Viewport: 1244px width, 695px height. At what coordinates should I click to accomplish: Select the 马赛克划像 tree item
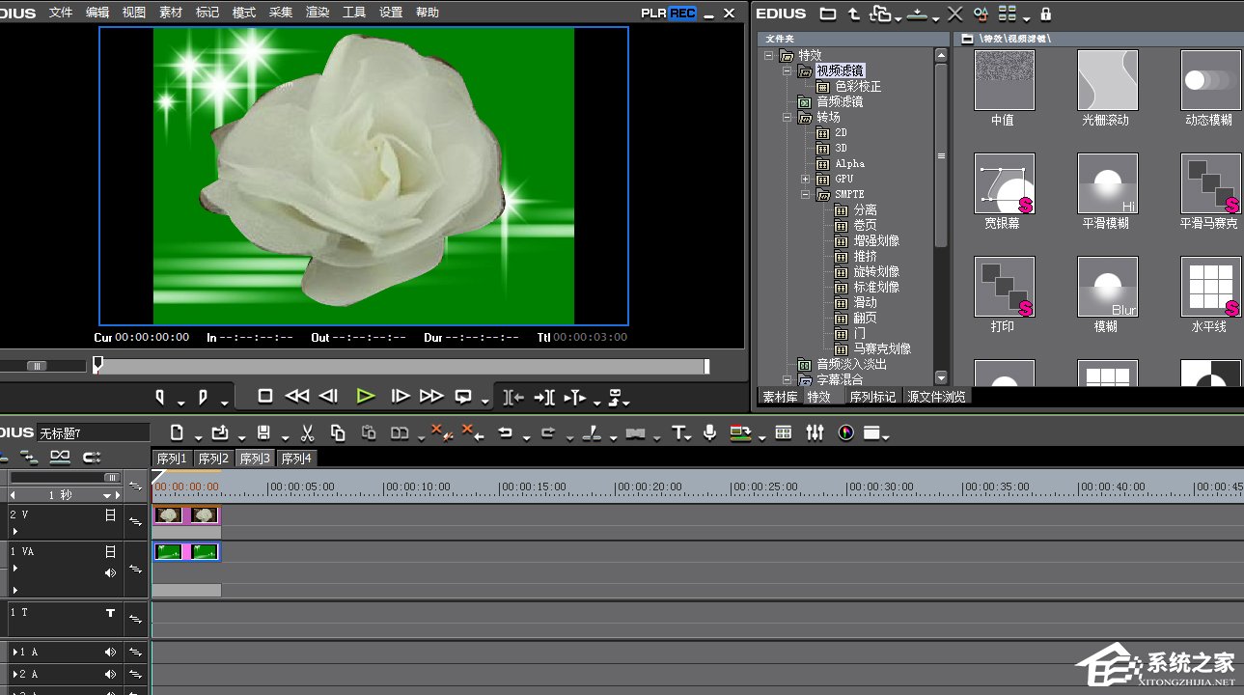(x=881, y=348)
